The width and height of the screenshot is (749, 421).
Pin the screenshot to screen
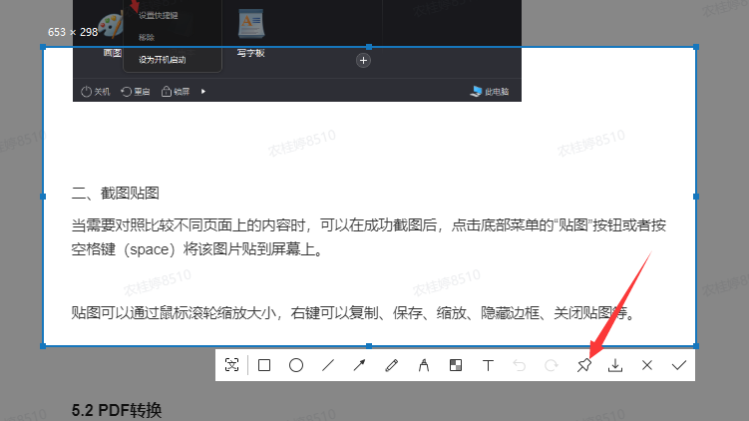[583, 365]
